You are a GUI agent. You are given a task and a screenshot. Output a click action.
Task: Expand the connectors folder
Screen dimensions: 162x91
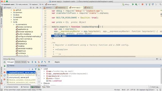[x=14, y=25]
